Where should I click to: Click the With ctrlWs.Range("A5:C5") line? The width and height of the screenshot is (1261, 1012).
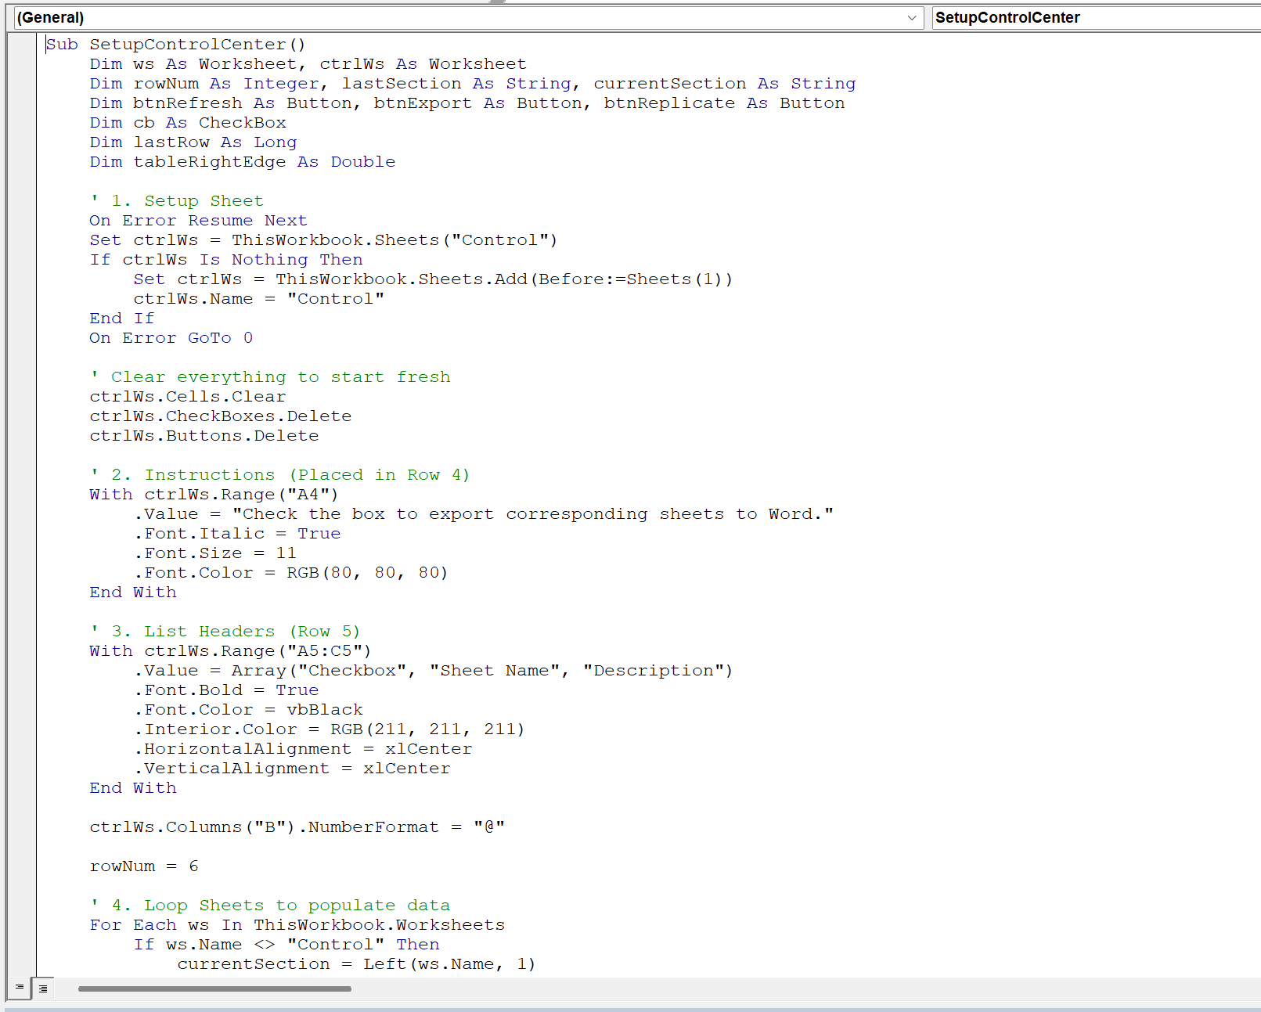point(229,650)
